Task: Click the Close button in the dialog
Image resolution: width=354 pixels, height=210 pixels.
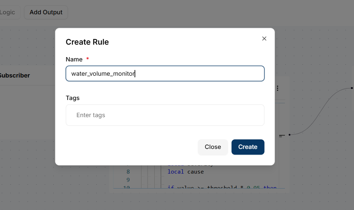Action: click(213, 147)
